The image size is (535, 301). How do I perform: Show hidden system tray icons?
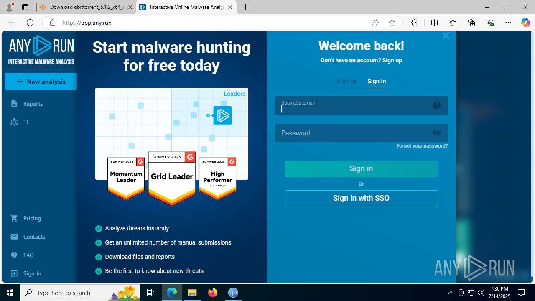pyautogui.click(x=451, y=293)
